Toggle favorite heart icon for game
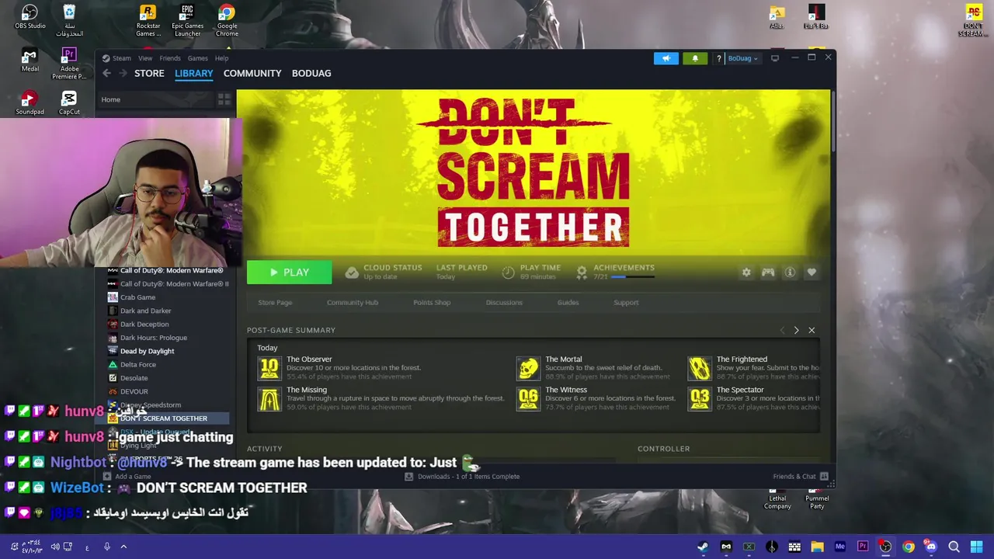This screenshot has width=994, height=559. pyautogui.click(x=812, y=273)
